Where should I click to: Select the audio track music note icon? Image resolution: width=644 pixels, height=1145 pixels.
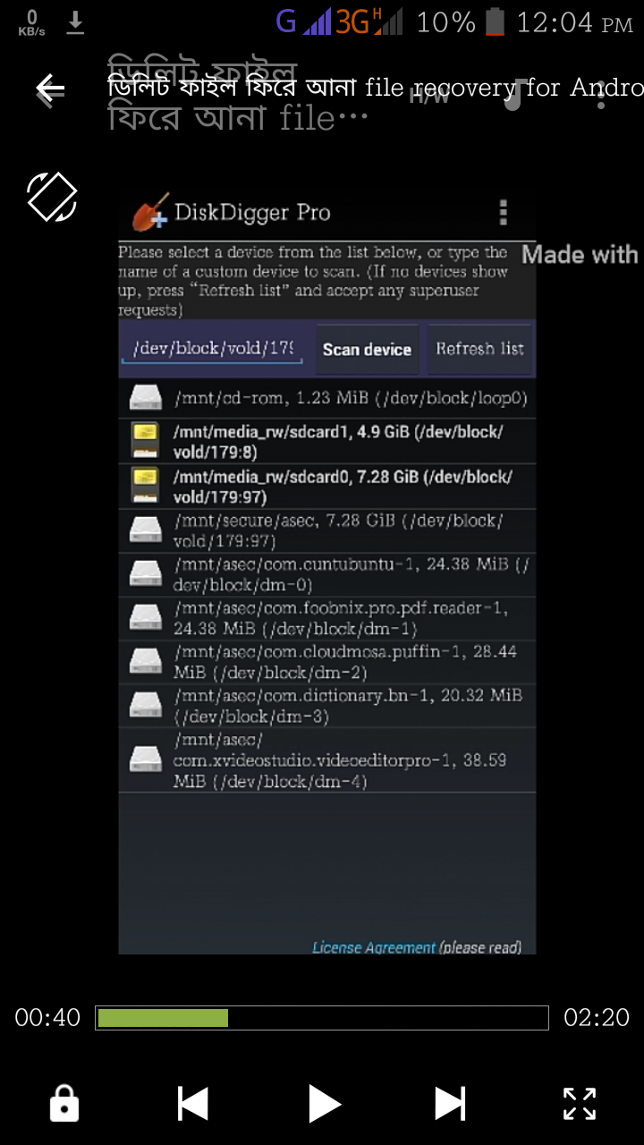pos(513,92)
